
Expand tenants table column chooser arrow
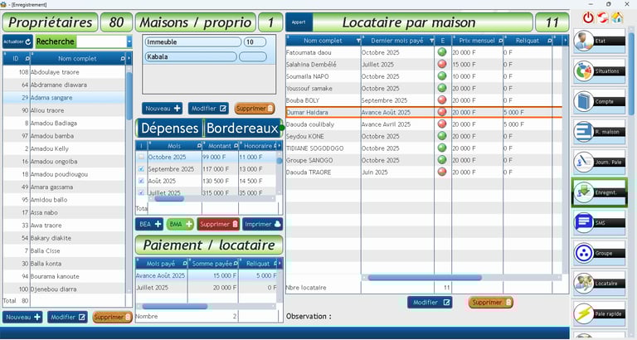point(565,41)
